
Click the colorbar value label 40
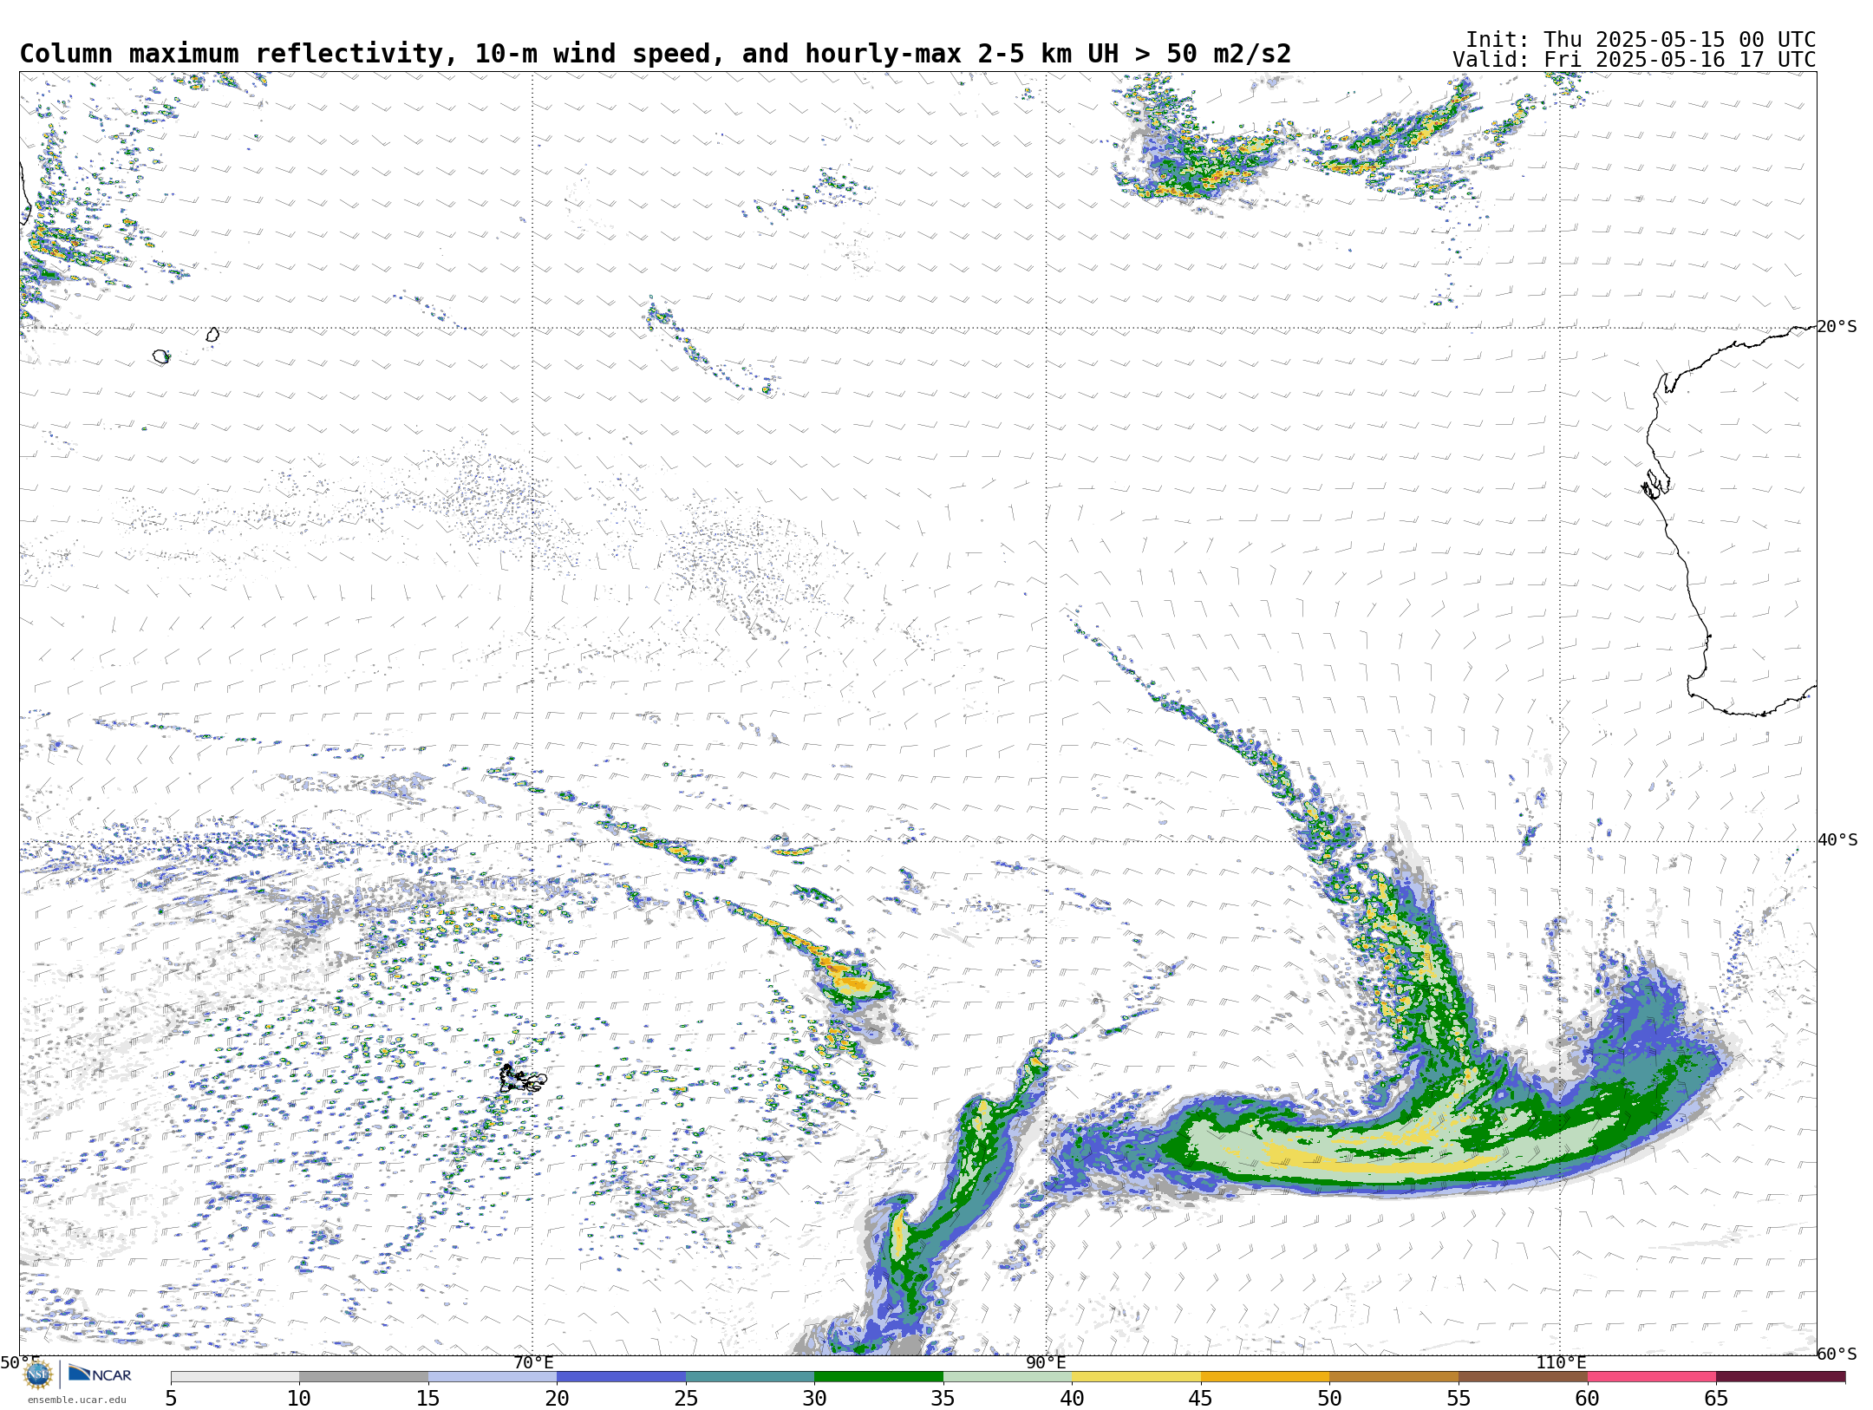pyautogui.click(x=1072, y=1398)
